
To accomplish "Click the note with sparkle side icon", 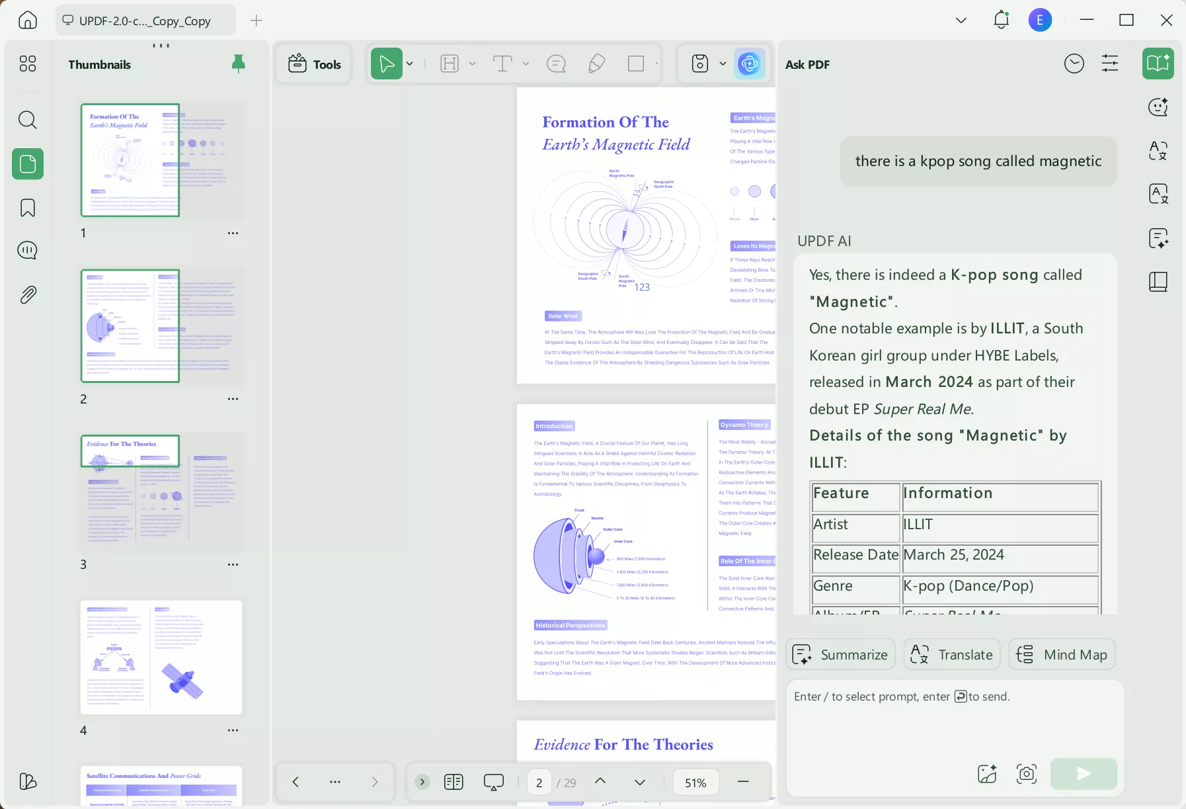I will [x=1158, y=238].
